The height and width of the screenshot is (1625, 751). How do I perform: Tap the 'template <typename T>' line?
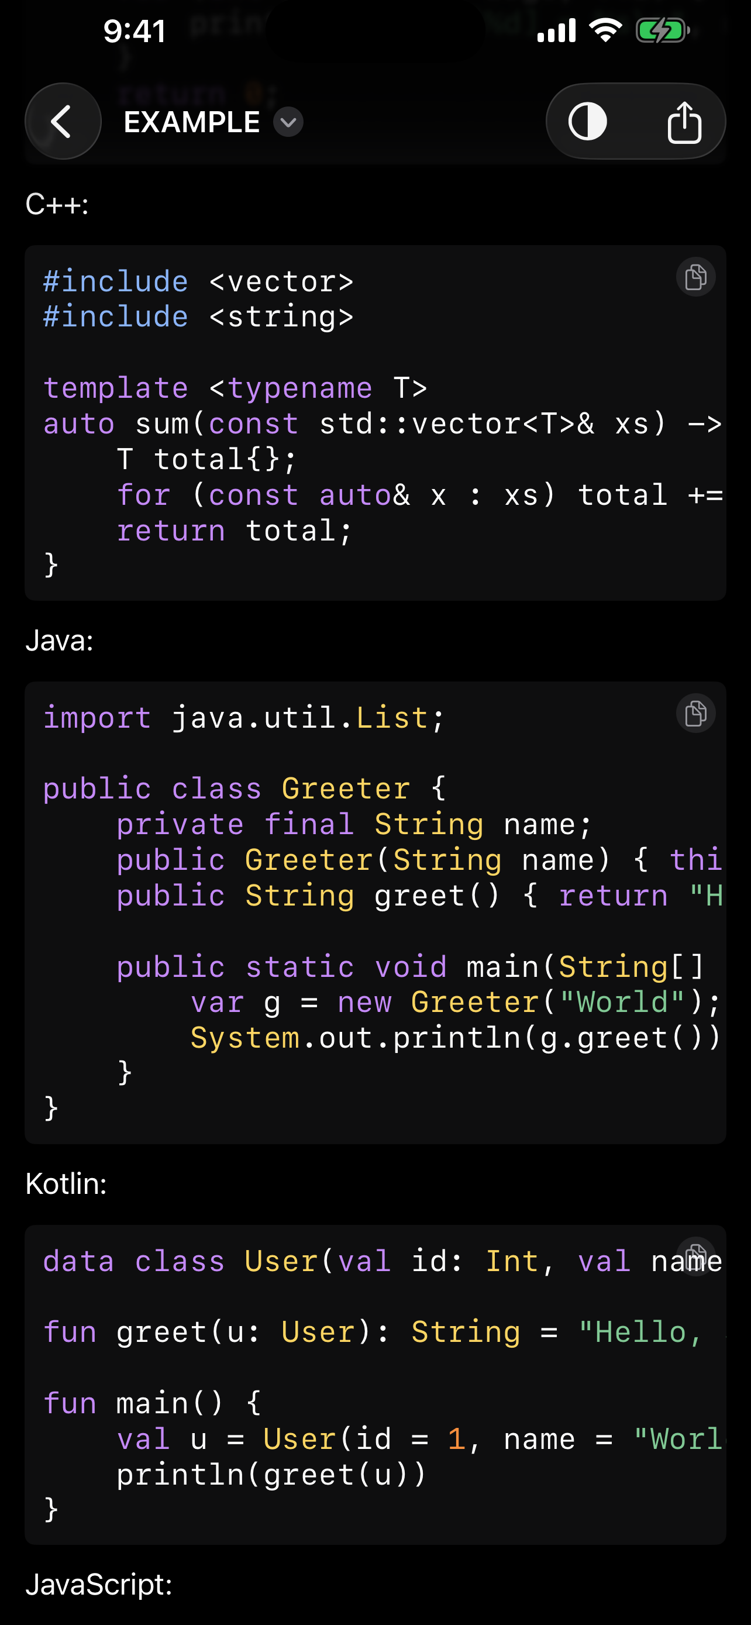[235, 388]
